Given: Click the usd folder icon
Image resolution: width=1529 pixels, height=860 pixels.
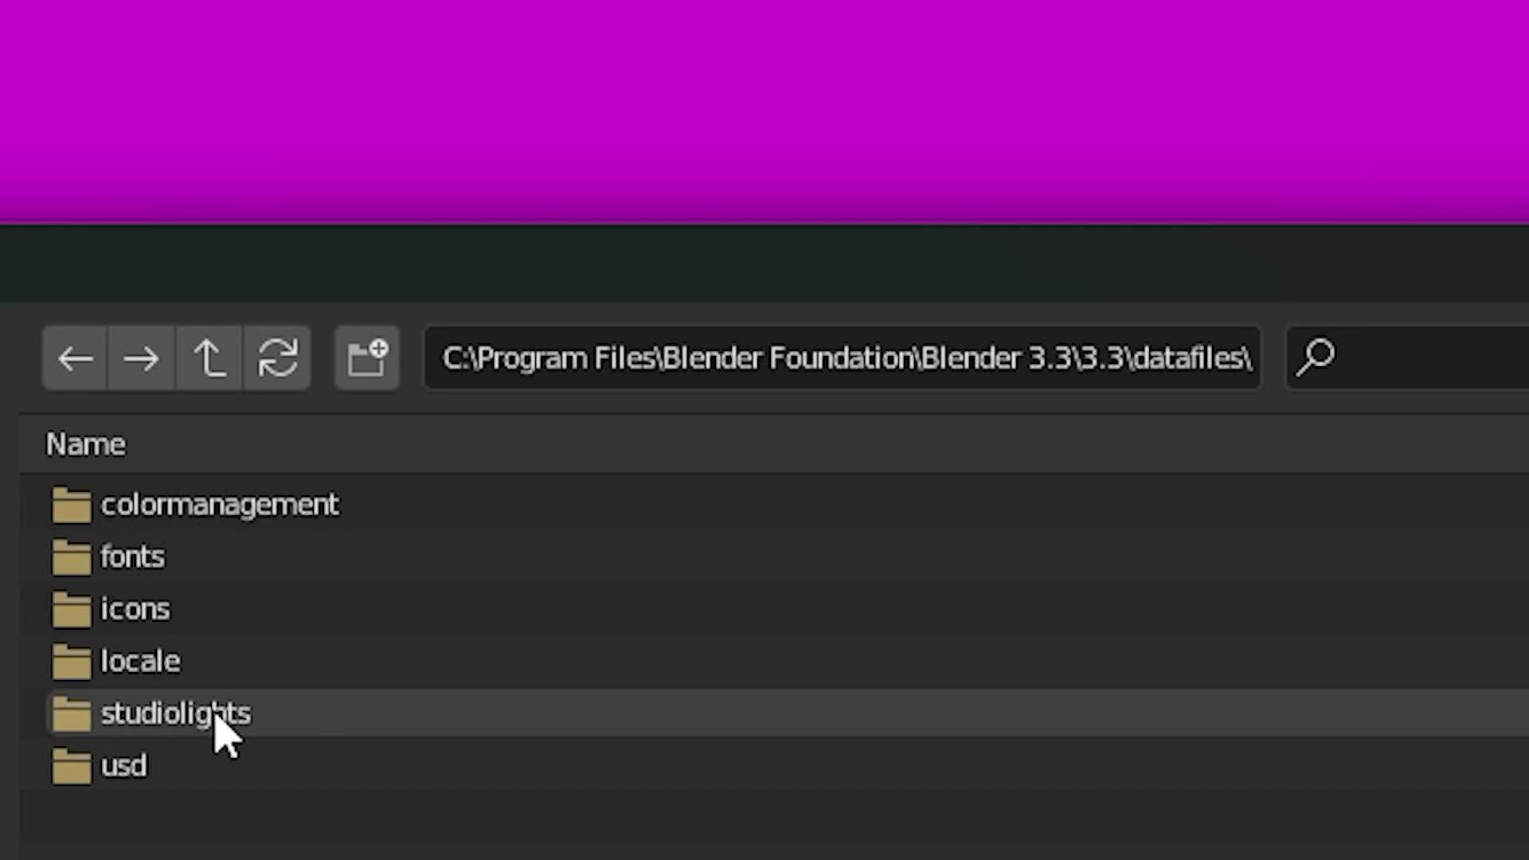Looking at the screenshot, I should pyautogui.click(x=72, y=767).
